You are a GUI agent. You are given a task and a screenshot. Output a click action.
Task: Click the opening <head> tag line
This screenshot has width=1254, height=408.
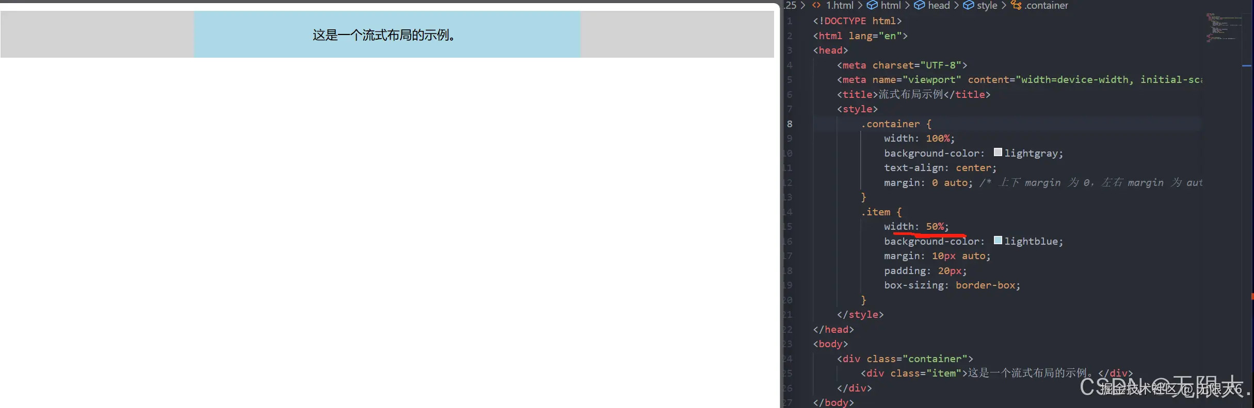830,50
